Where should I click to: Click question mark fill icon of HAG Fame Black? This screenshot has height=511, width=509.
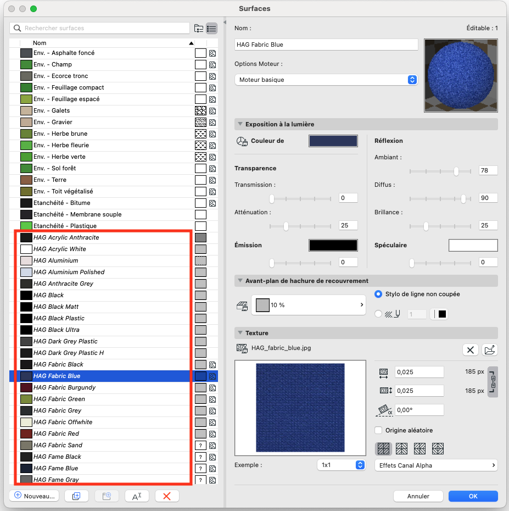[200, 457]
